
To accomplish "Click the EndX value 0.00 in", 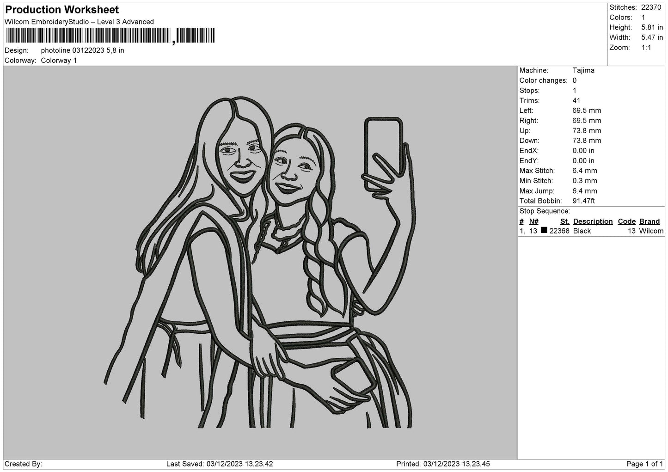I will 583,151.
